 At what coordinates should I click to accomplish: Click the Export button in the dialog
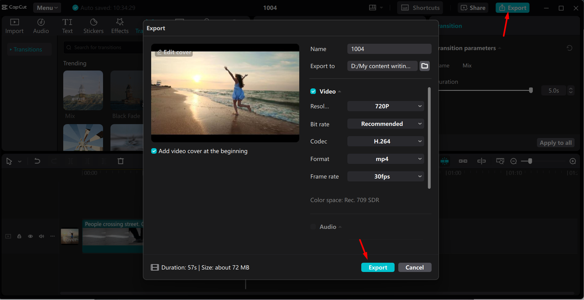pyautogui.click(x=378, y=268)
